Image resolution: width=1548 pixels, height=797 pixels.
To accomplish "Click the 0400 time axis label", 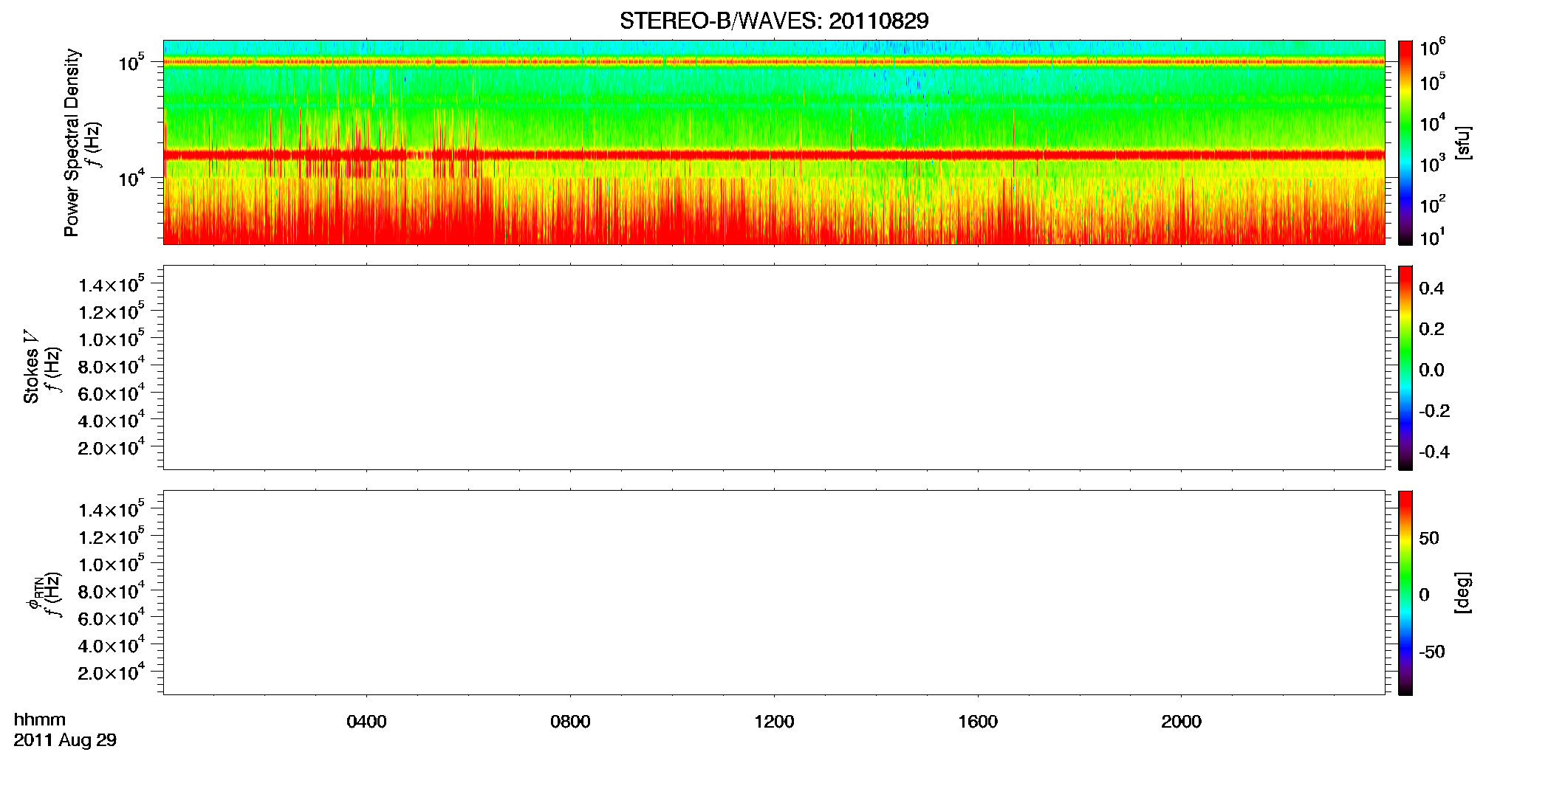I will click(x=366, y=722).
